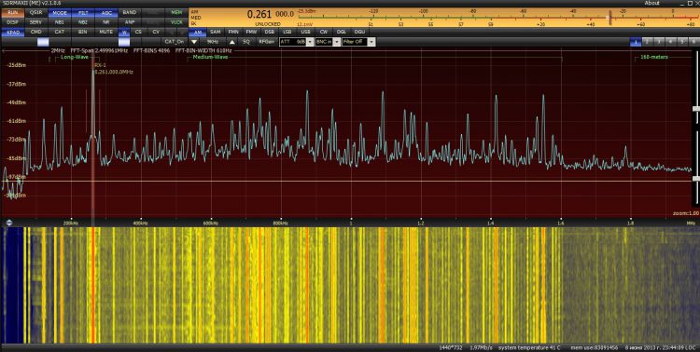Click the round icon left of frequency axis

(9, 223)
